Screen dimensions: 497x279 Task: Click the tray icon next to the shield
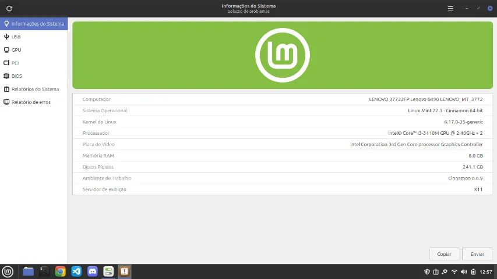click(x=436, y=271)
